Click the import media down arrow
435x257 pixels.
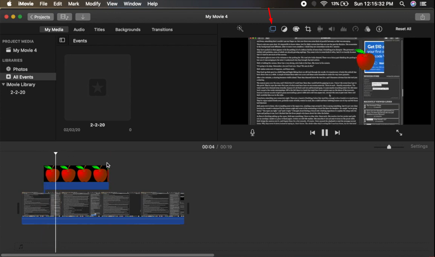(x=83, y=17)
